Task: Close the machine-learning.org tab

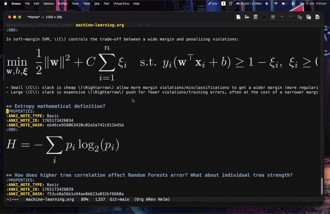Action: 140,25
